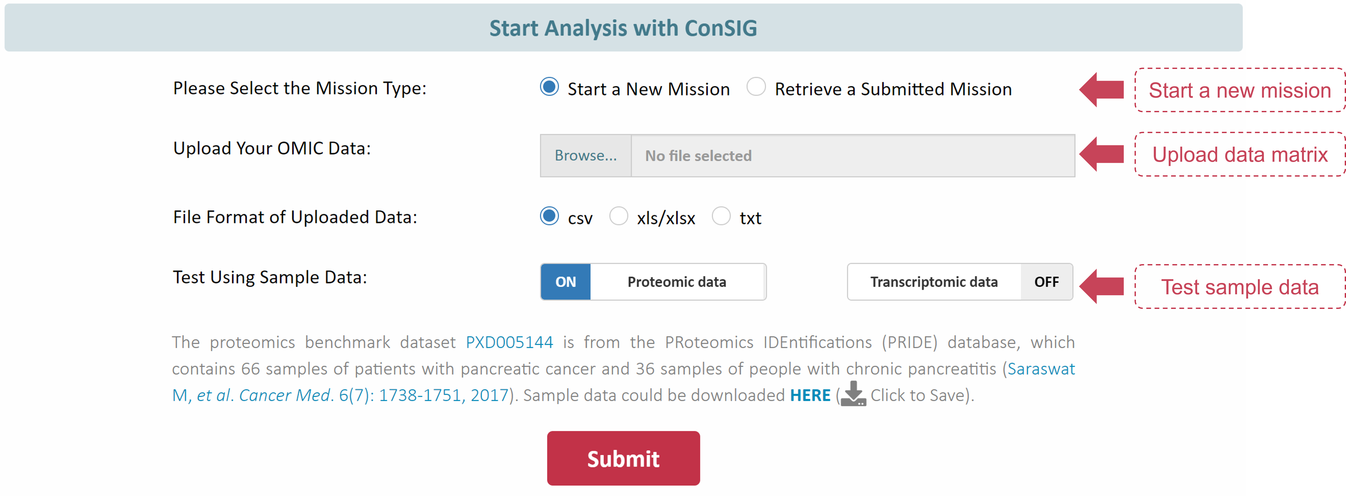
Task: Click the Browse... file button
Action: pyautogui.click(x=586, y=156)
